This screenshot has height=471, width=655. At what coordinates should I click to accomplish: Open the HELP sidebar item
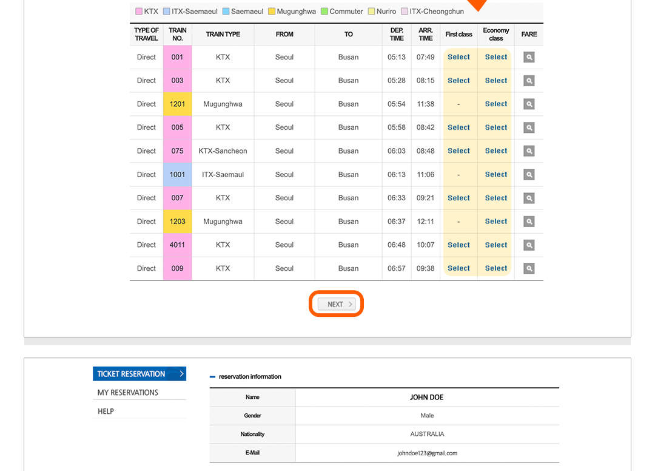pyautogui.click(x=106, y=412)
